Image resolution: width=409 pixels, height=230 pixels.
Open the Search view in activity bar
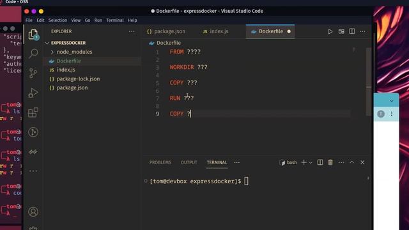click(33, 54)
